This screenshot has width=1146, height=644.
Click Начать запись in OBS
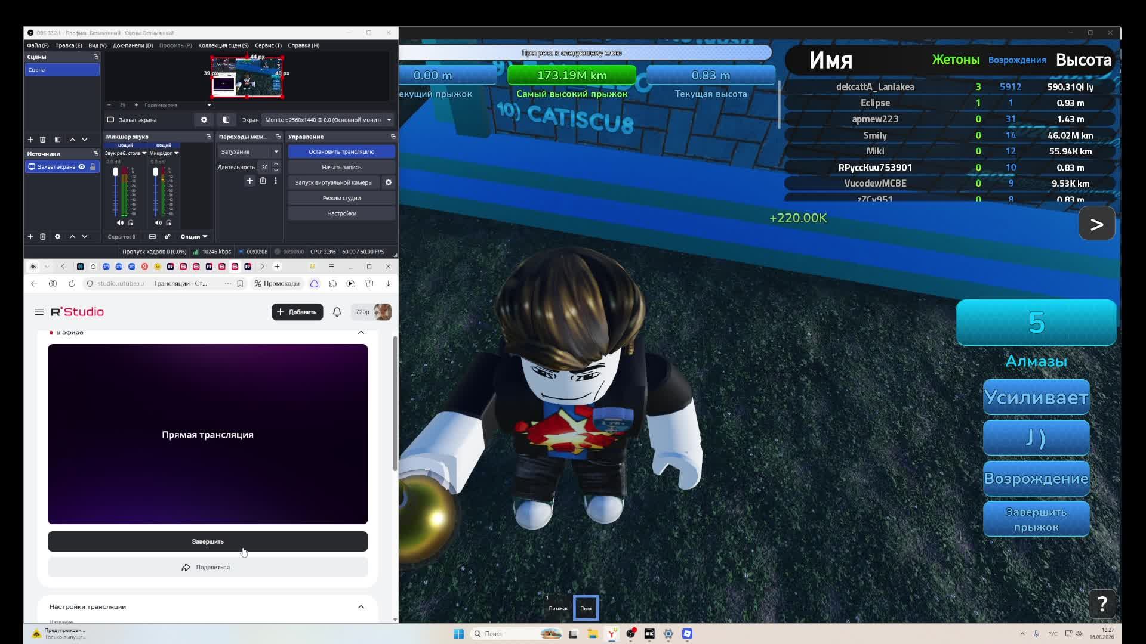pos(341,168)
